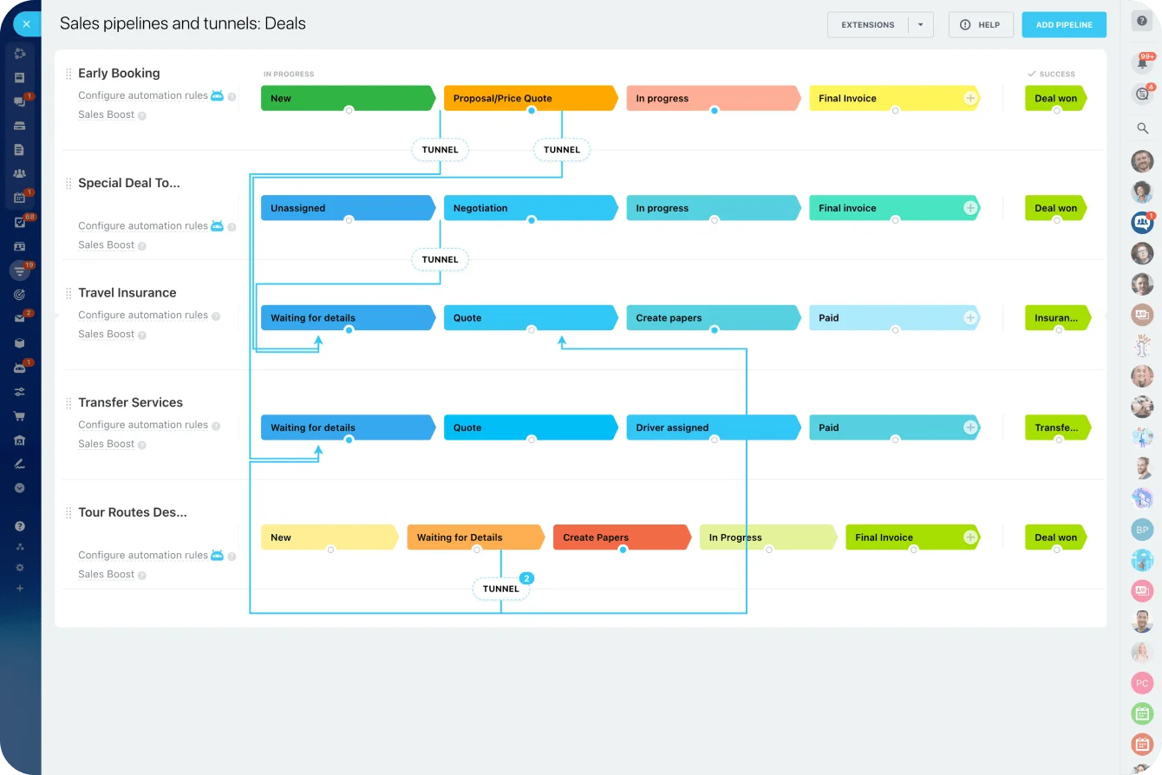
Task: Click the question mark icon in top-right corner
Action: tap(1142, 20)
